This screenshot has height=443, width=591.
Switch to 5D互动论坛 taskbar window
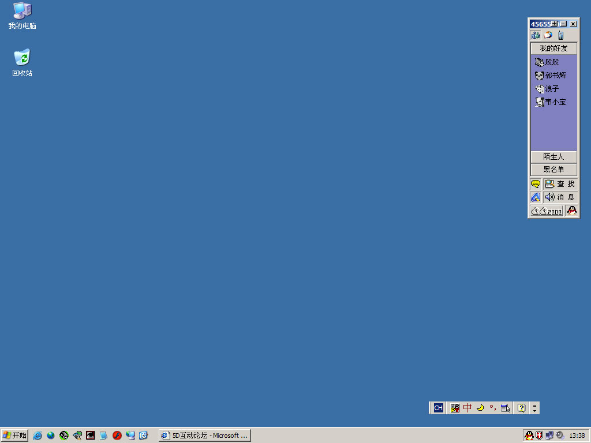[205, 436]
